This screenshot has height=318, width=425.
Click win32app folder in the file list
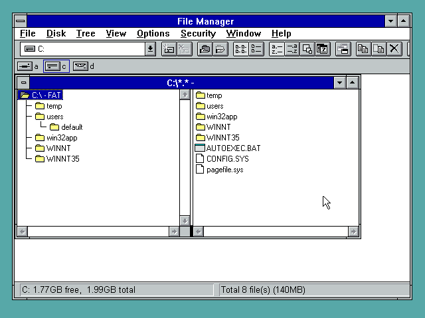tap(216, 117)
